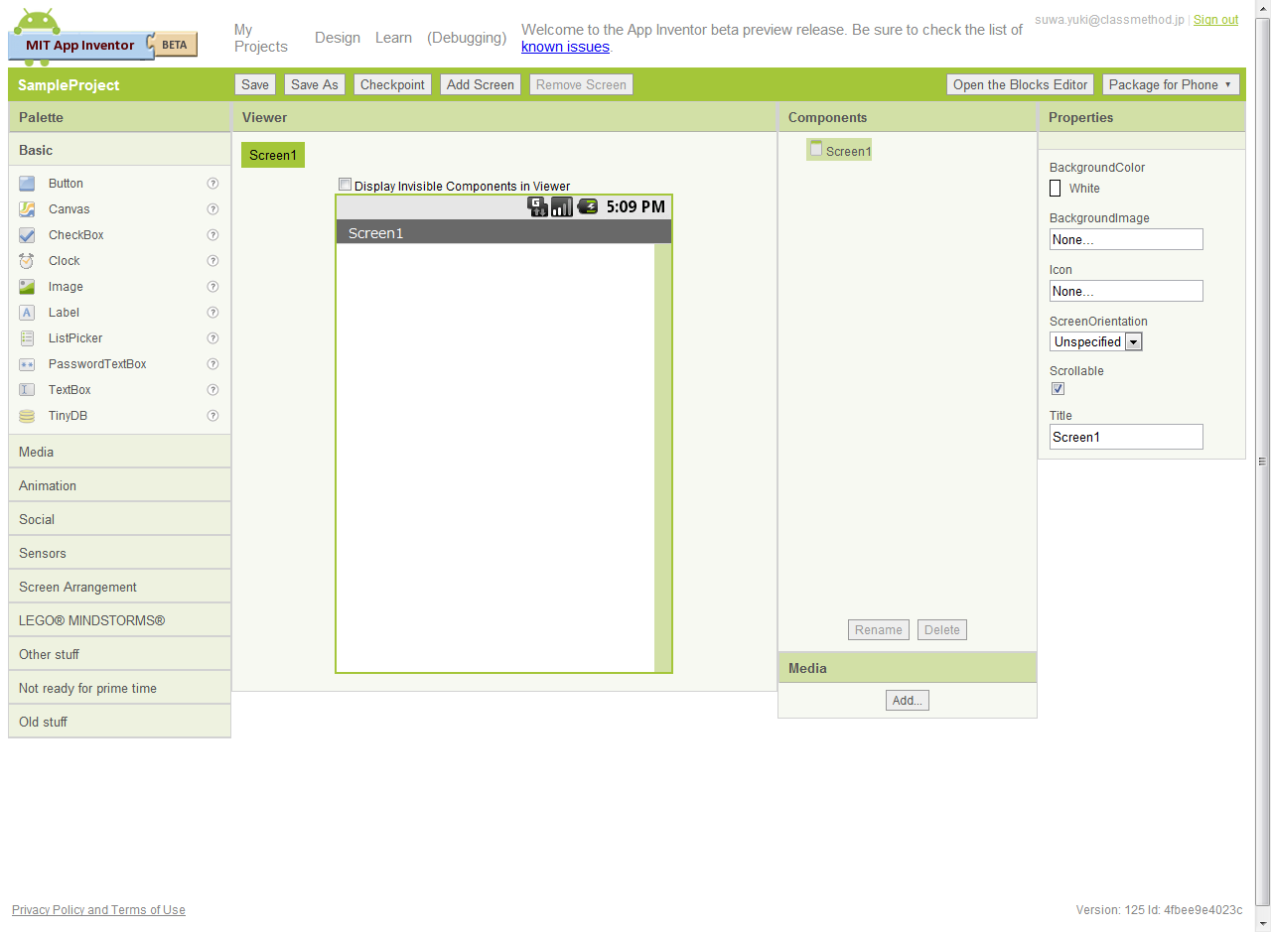Click the Add... media button

(x=908, y=700)
